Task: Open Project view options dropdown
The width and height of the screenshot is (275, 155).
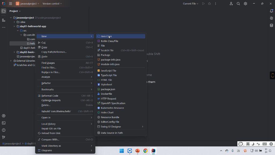Action: [15, 11]
